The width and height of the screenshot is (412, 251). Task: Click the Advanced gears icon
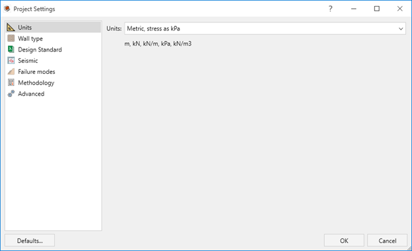[11, 94]
